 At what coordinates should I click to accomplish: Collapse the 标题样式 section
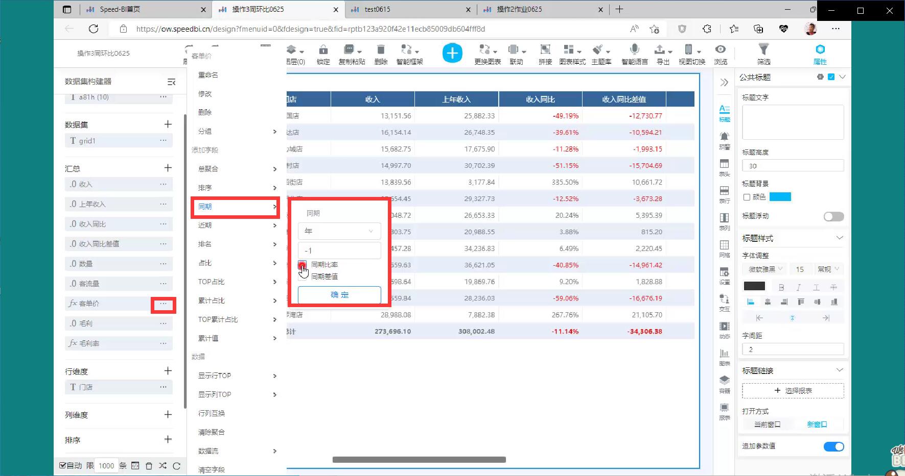(840, 238)
